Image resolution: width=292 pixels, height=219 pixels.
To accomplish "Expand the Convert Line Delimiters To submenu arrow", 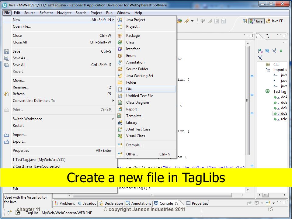I will pyautogui.click(x=113, y=101).
